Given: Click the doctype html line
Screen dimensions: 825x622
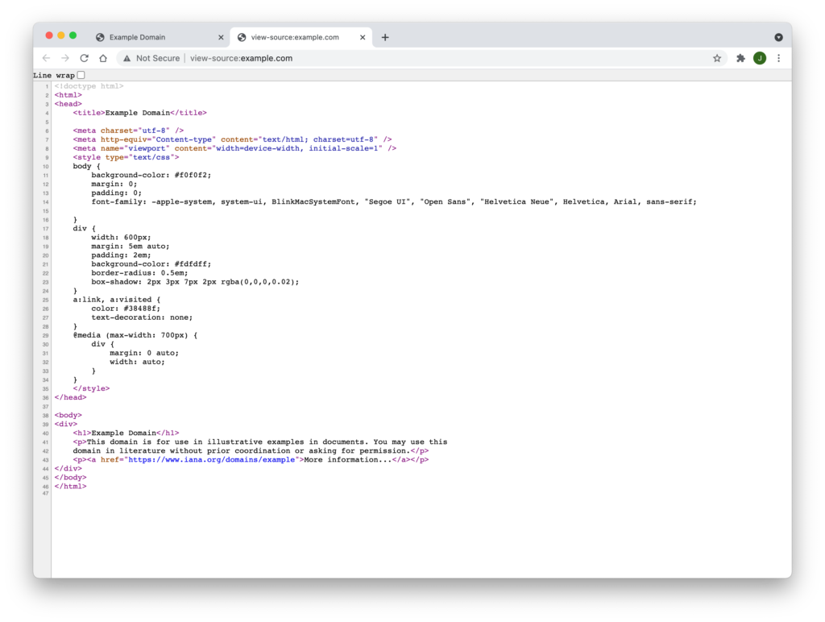Looking at the screenshot, I should click(x=89, y=85).
